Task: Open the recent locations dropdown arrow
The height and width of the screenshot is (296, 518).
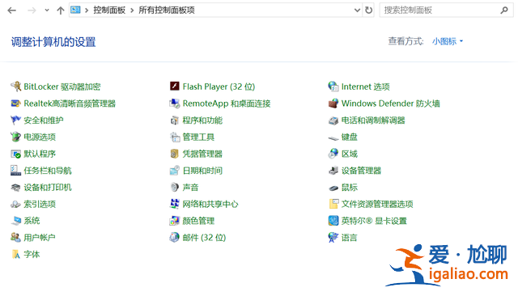Action: (x=47, y=11)
